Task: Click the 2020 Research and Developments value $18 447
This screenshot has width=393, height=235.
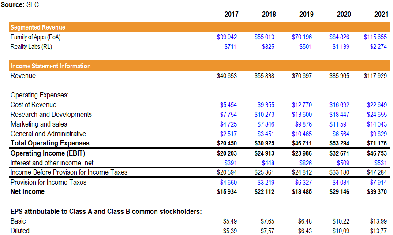Action: (x=339, y=115)
